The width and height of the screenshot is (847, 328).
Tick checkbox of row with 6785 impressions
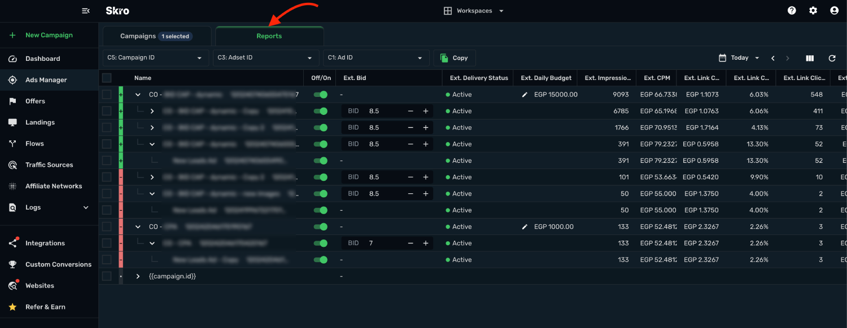pyautogui.click(x=107, y=111)
